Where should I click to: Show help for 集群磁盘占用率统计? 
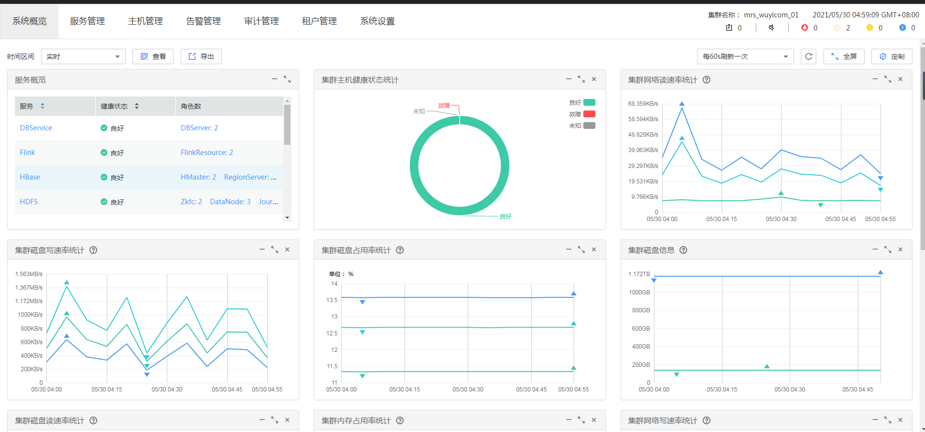400,250
